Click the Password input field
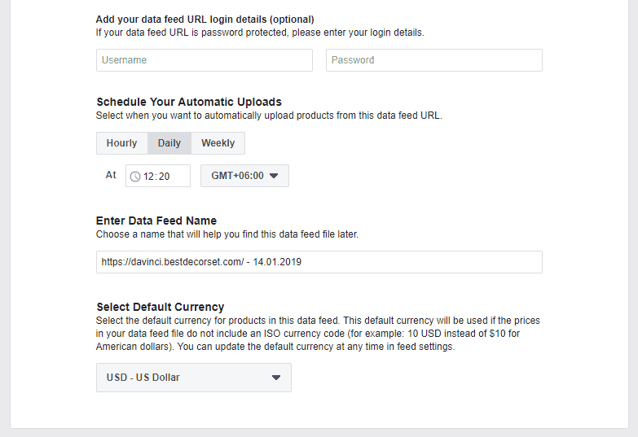Screen dimensions: 638x437 433,60
